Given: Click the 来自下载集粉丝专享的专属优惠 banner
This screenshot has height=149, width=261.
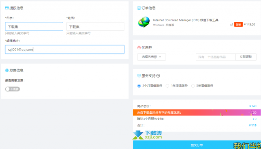Looking at the screenshot, I should [197, 112].
